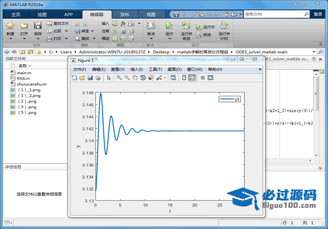Click the New file icon in MATLAB ribbon
328x229 pixels.
pos(10,25)
